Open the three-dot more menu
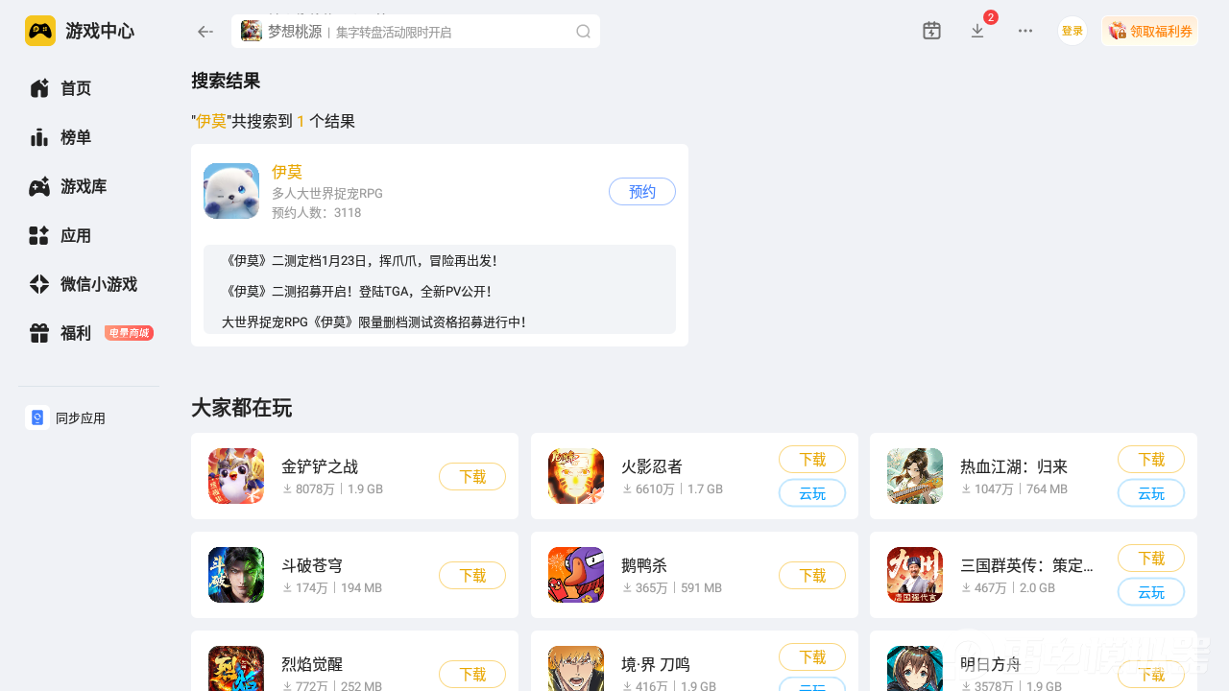Viewport: 1229px width, 691px height. tap(1025, 31)
